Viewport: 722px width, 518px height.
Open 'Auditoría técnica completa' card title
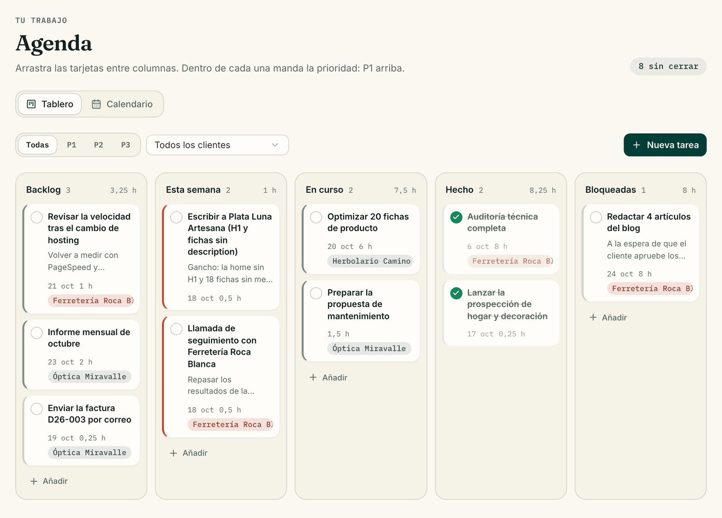(x=503, y=222)
